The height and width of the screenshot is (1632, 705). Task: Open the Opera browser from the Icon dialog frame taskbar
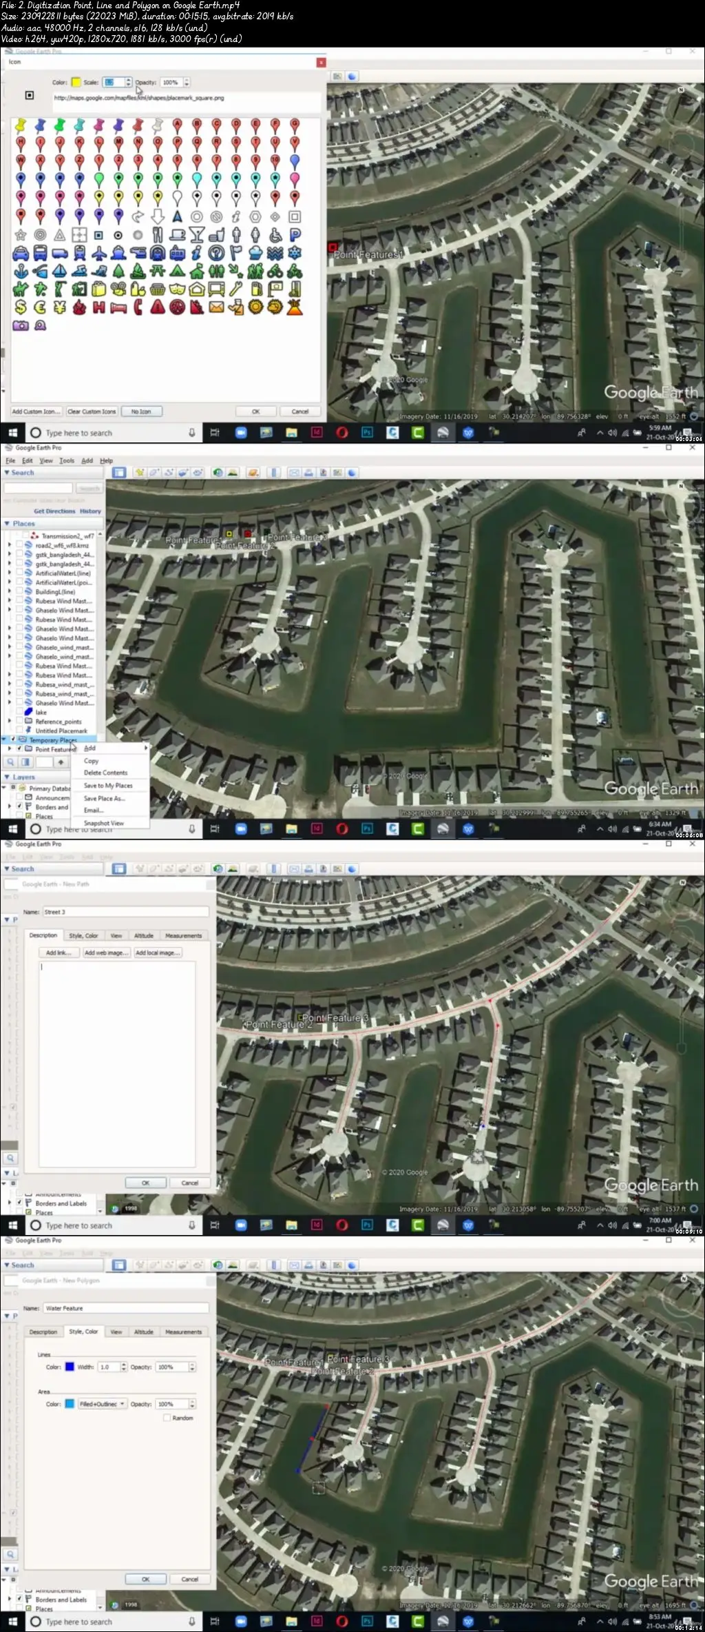click(x=342, y=433)
